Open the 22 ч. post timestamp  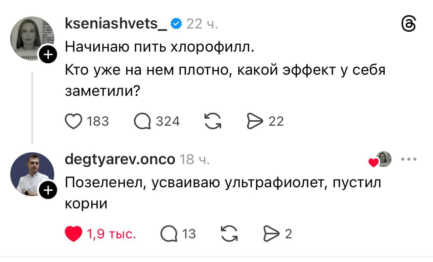point(202,24)
